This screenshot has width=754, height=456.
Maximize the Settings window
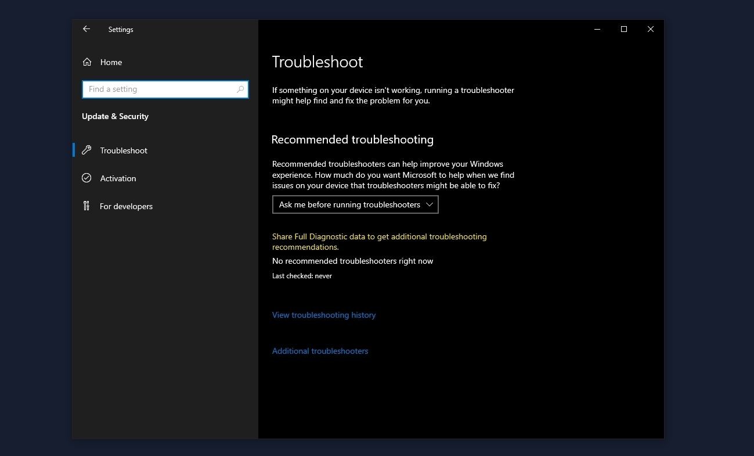[624, 29]
